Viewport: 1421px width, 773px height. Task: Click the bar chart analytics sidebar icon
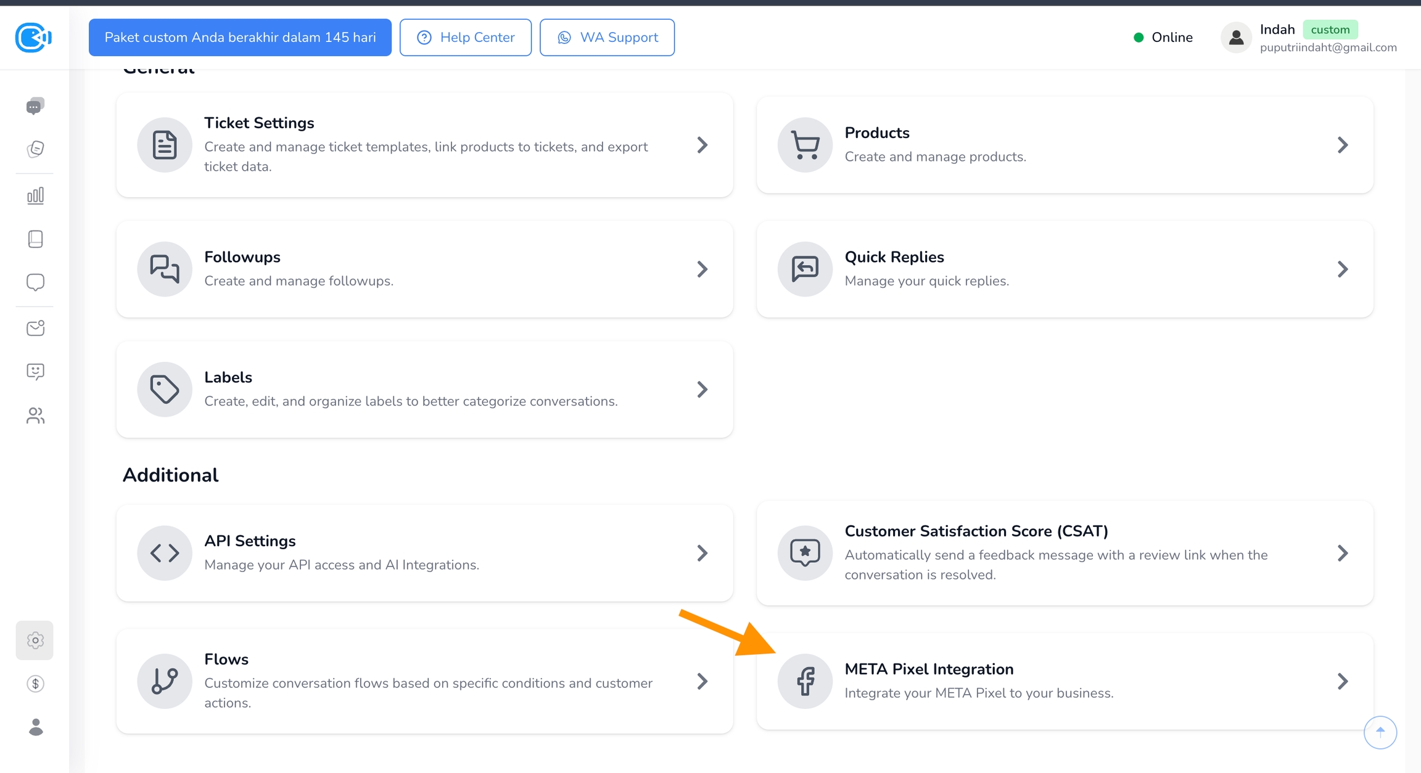(x=35, y=196)
